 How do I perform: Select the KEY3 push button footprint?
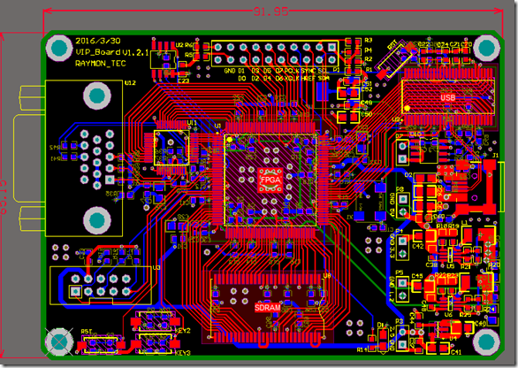click(x=156, y=344)
